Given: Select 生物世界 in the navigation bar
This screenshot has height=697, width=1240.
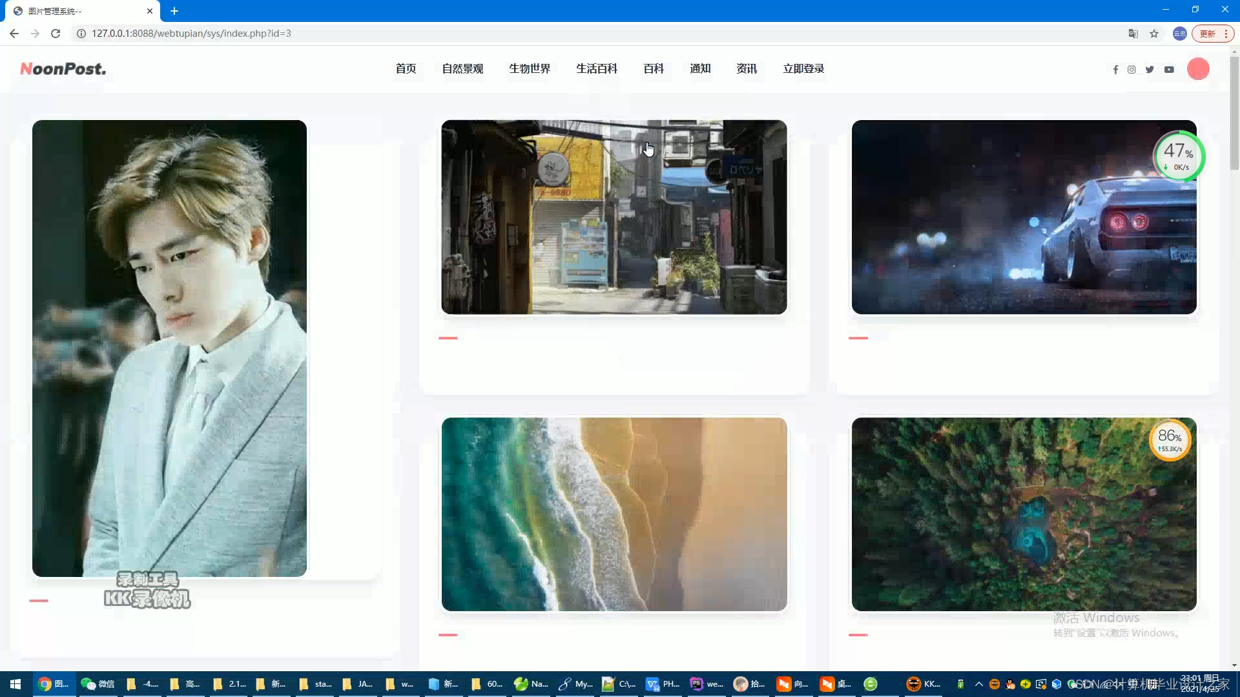Looking at the screenshot, I should coord(530,68).
